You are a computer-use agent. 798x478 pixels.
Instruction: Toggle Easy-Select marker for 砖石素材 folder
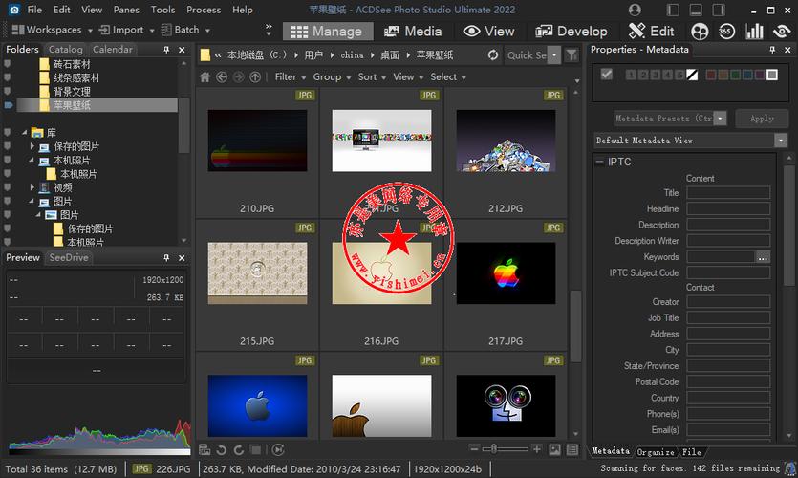[9, 64]
